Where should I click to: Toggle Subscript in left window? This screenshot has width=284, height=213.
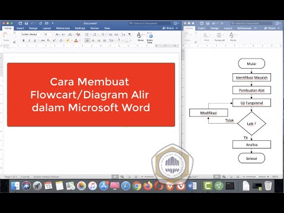pos(49,40)
